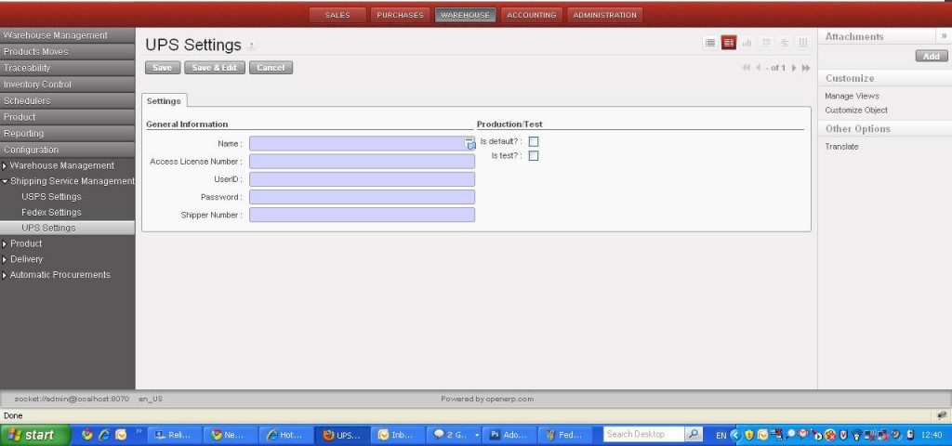Open the Fed... taskbar window

point(564,435)
